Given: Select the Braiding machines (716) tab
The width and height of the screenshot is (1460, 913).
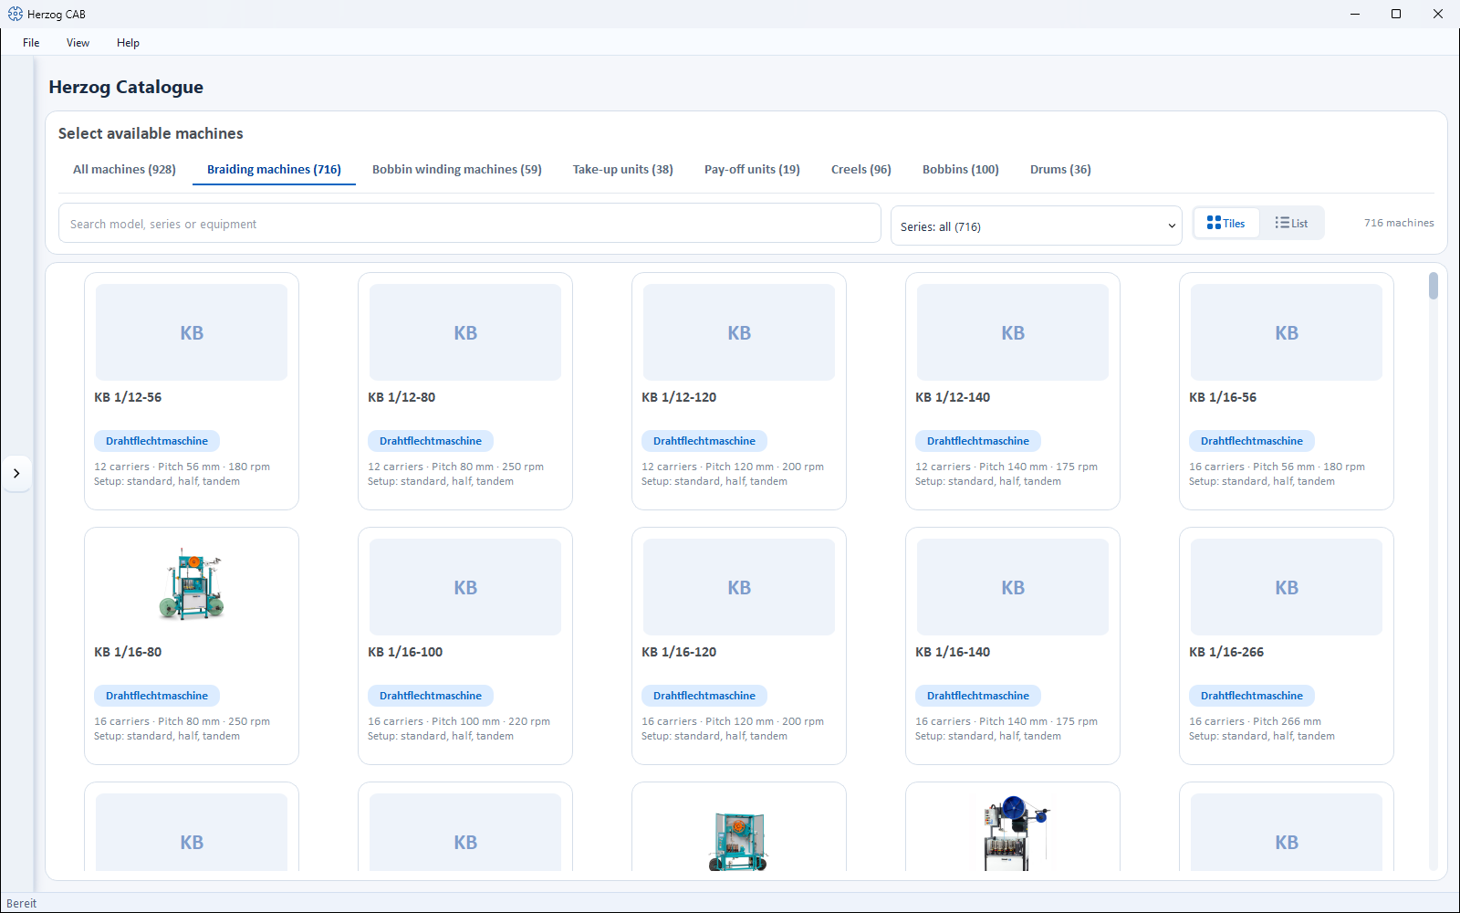Looking at the screenshot, I should pos(274,169).
